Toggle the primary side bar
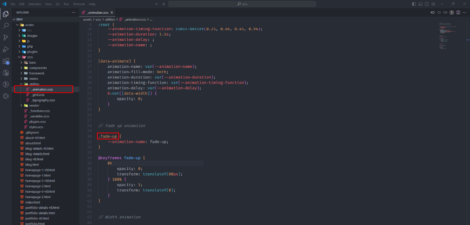The height and width of the screenshot is (225, 470). point(414,4)
